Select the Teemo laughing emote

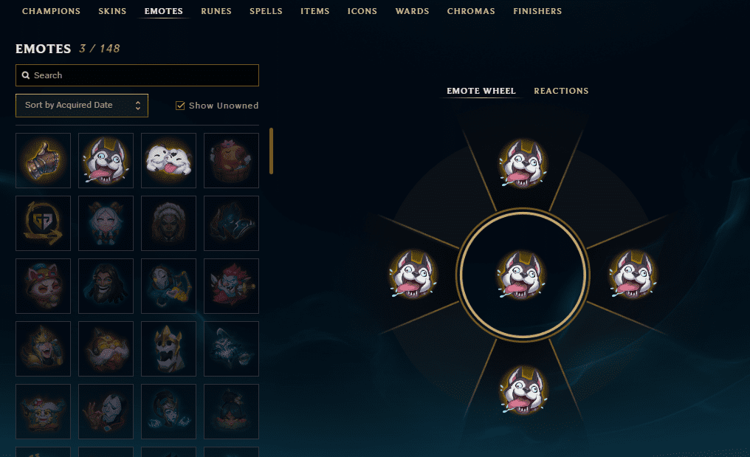click(43, 286)
